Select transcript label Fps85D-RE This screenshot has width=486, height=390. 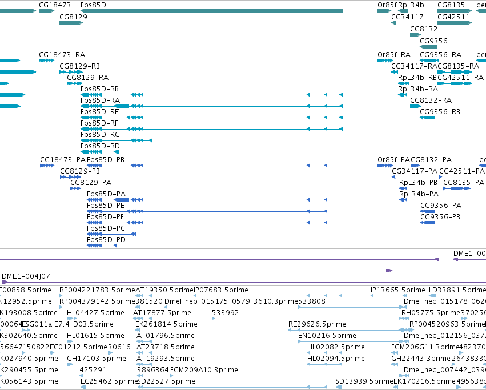100,112
